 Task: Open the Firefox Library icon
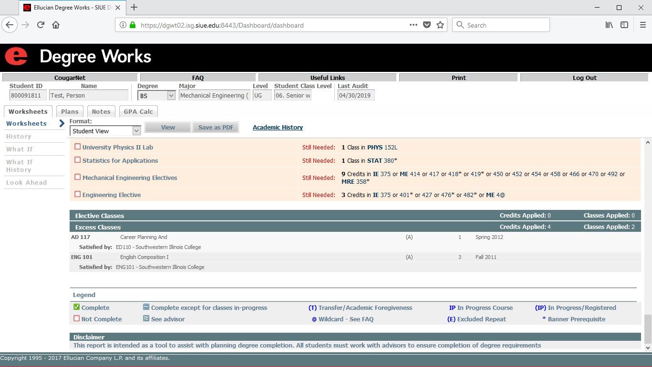point(609,25)
